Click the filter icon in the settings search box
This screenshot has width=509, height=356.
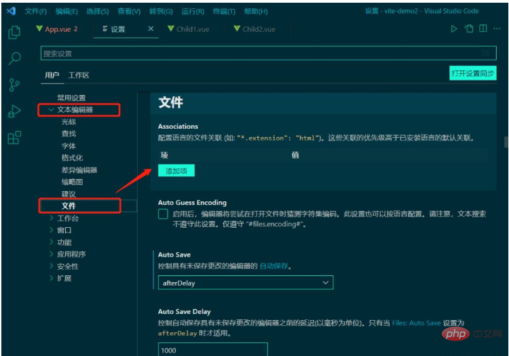(x=486, y=54)
